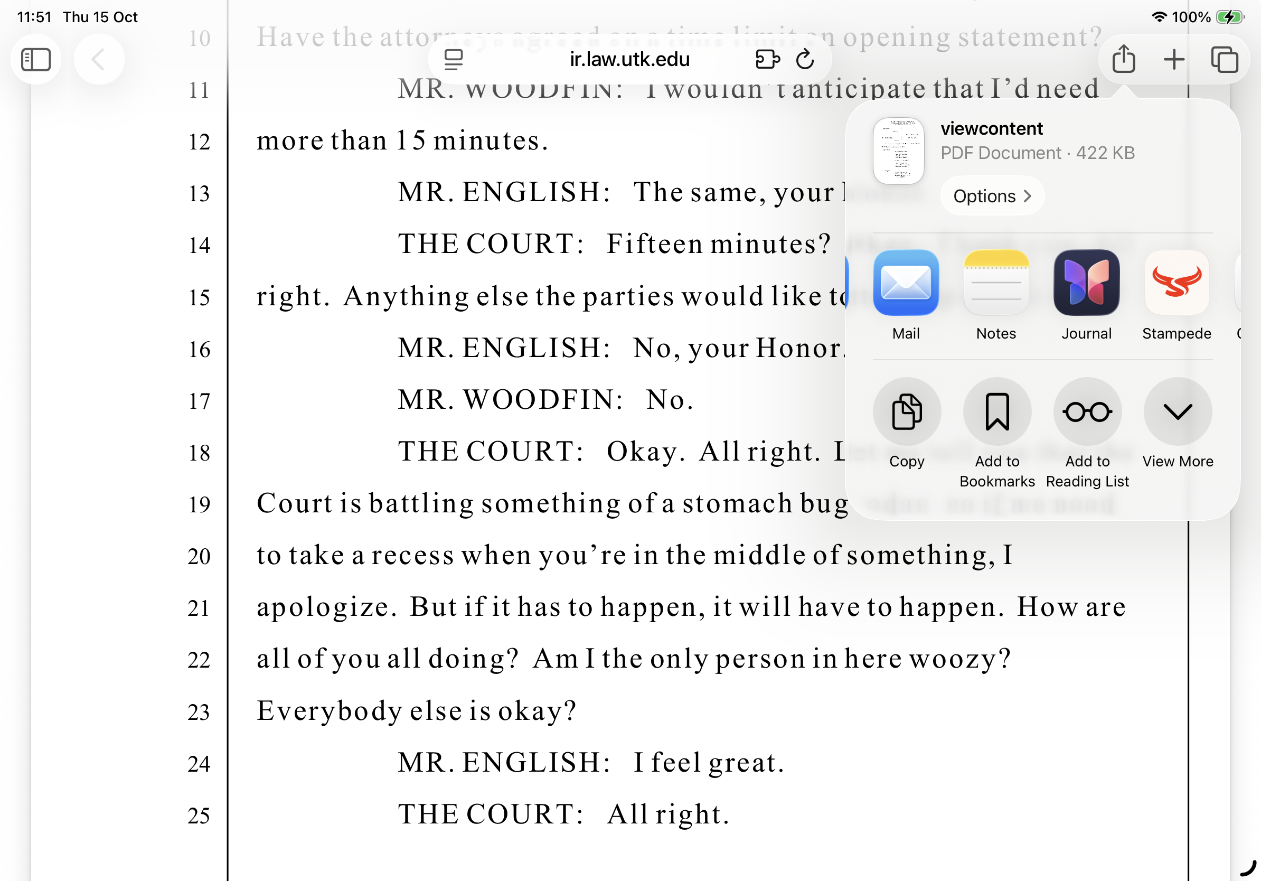This screenshot has width=1261, height=881.
Task: Show the tab overview
Action: pos(1224,59)
